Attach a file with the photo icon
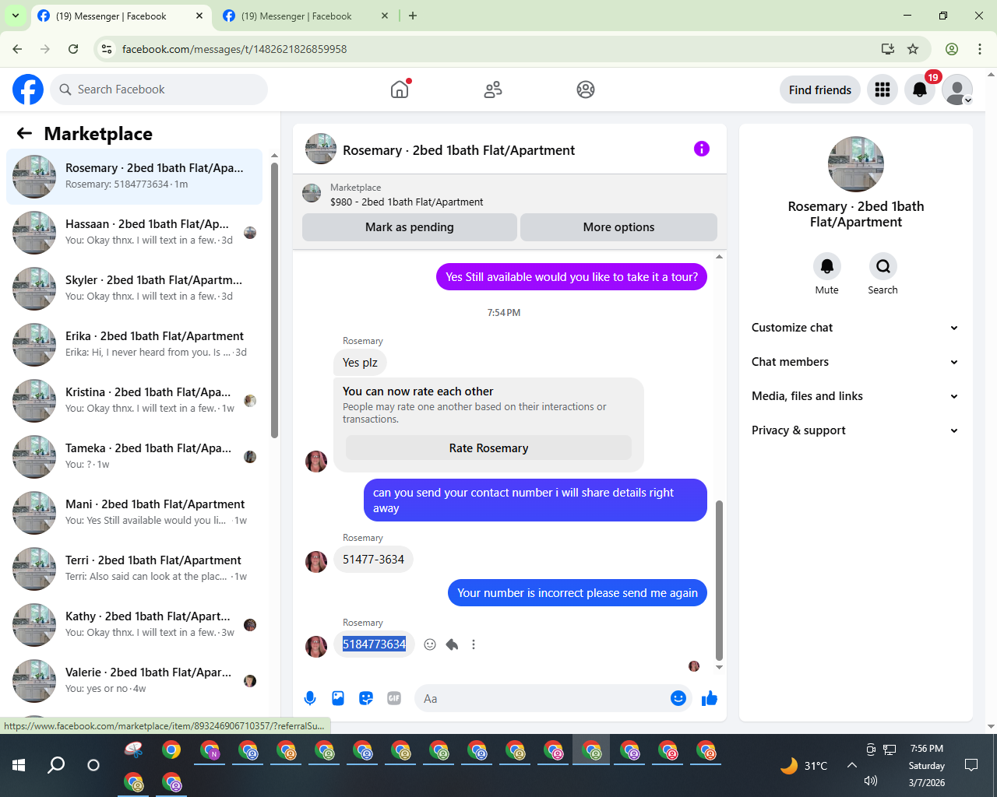The height and width of the screenshot is (797, 997). (338, 698)
